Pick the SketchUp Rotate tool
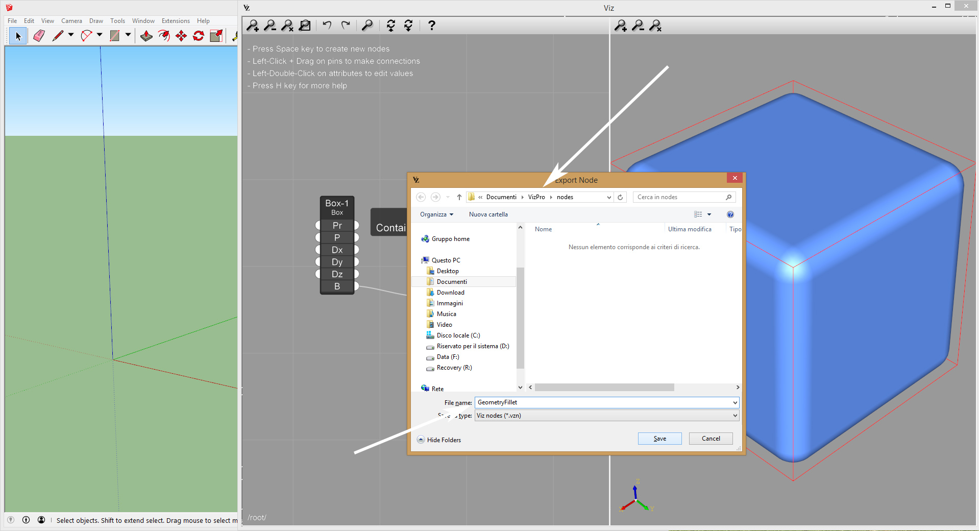 pos(199,36)
